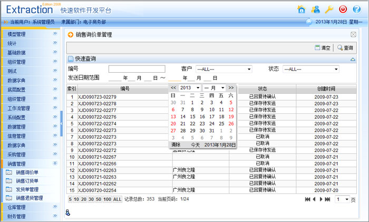Viewport: 369px width, 222px height.
Task: Open the calendar year 2013 dropdown
Action: tap(190, 88)
